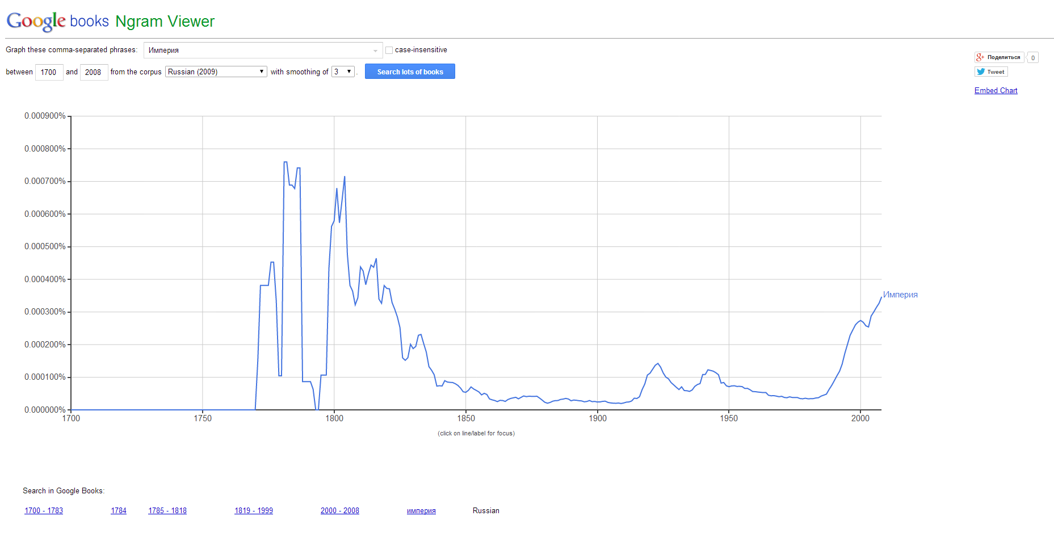The height and width of the screenshot is (541, 1054).
Task: Open the Embed Chart link
Action: tap(996, 90)
